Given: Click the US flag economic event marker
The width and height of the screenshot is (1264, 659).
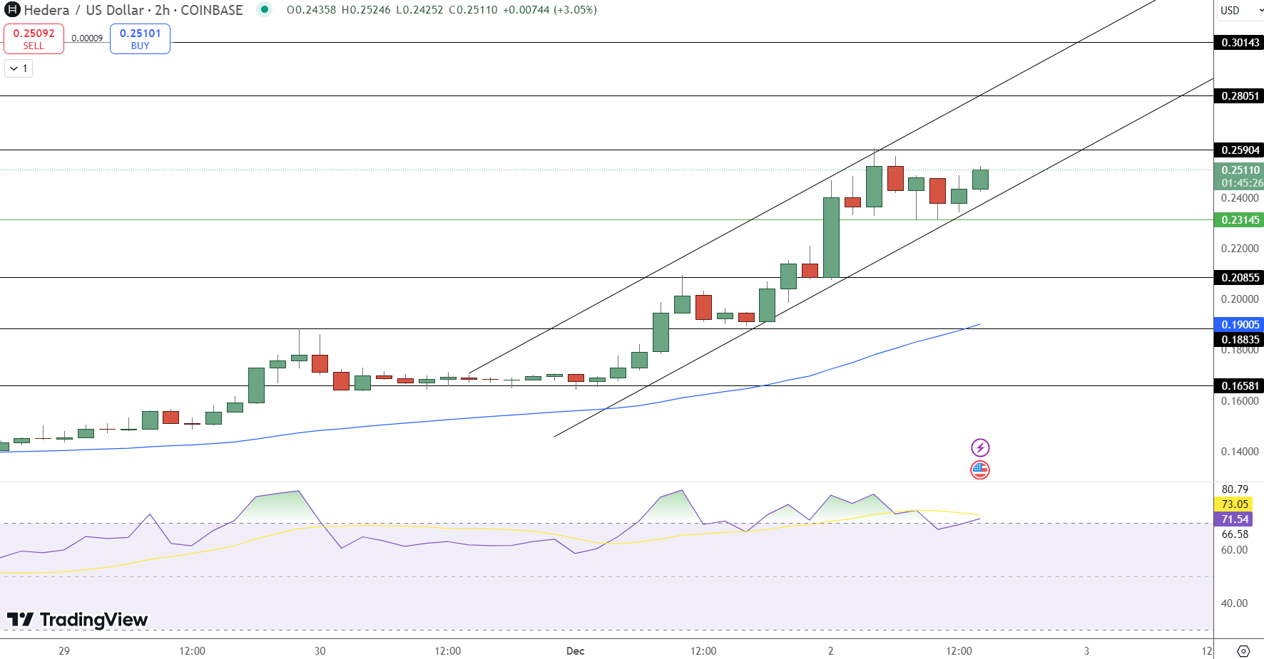Looking at the screenshot, I should pos(980,469).
